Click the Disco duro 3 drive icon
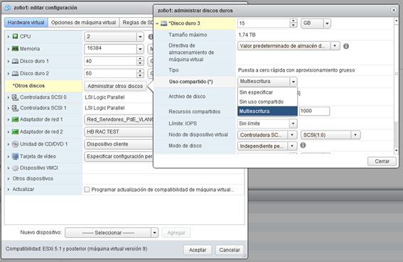Viewport: 403px width, 262px height. coord(163,23)
